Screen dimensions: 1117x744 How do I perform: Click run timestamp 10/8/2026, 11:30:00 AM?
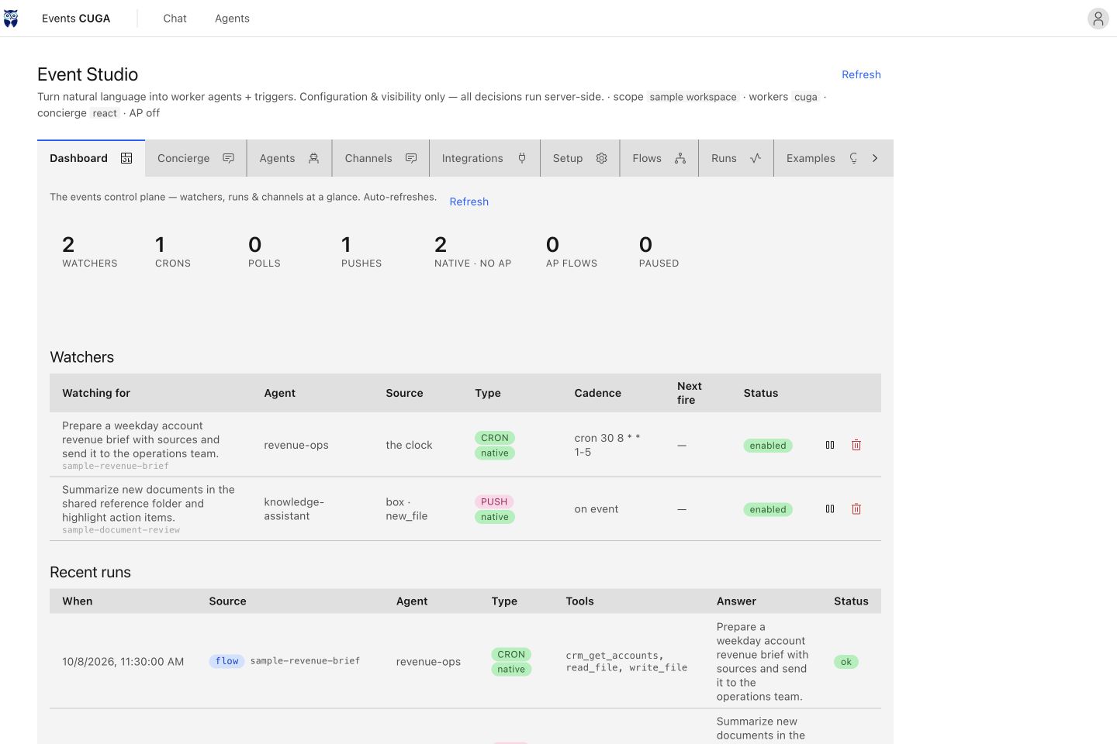(x=123, y=662)
